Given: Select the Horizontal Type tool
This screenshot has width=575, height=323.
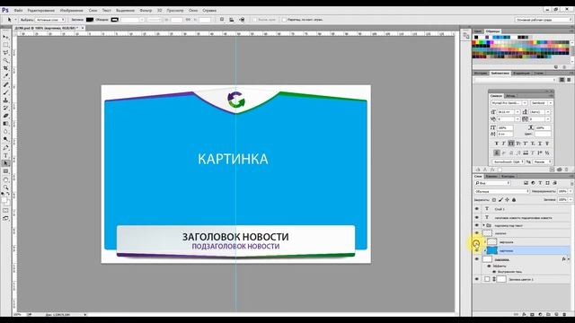Looking at the screenshot, I should coord(6,155).
